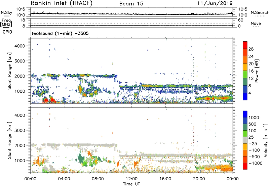This screenshot has width=269, height=186.
Task: Click the "28" tick on Power colorbar
Action: 251,49
